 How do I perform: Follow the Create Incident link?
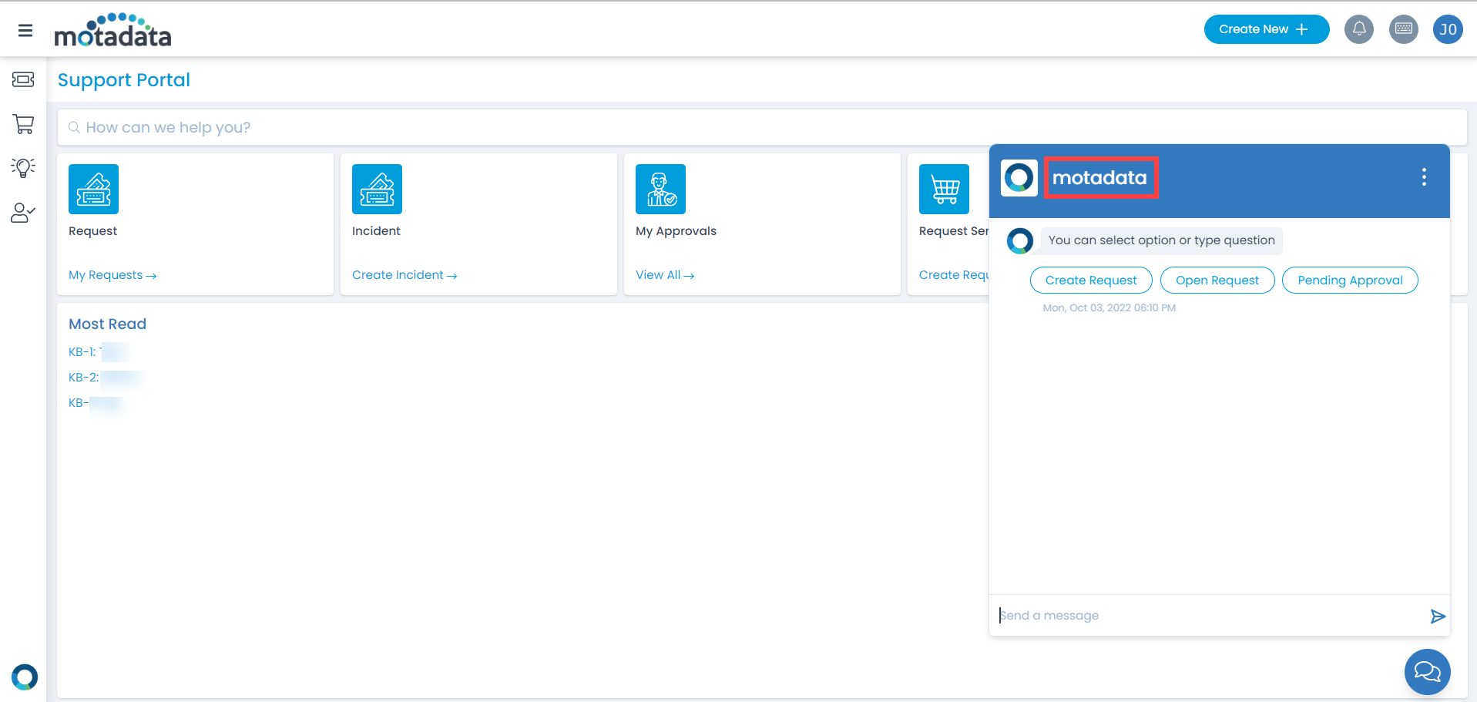[x=404, y=275]
